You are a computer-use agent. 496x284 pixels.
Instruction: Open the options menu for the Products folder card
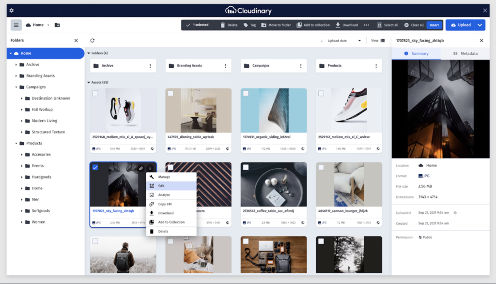click(376, 66)
